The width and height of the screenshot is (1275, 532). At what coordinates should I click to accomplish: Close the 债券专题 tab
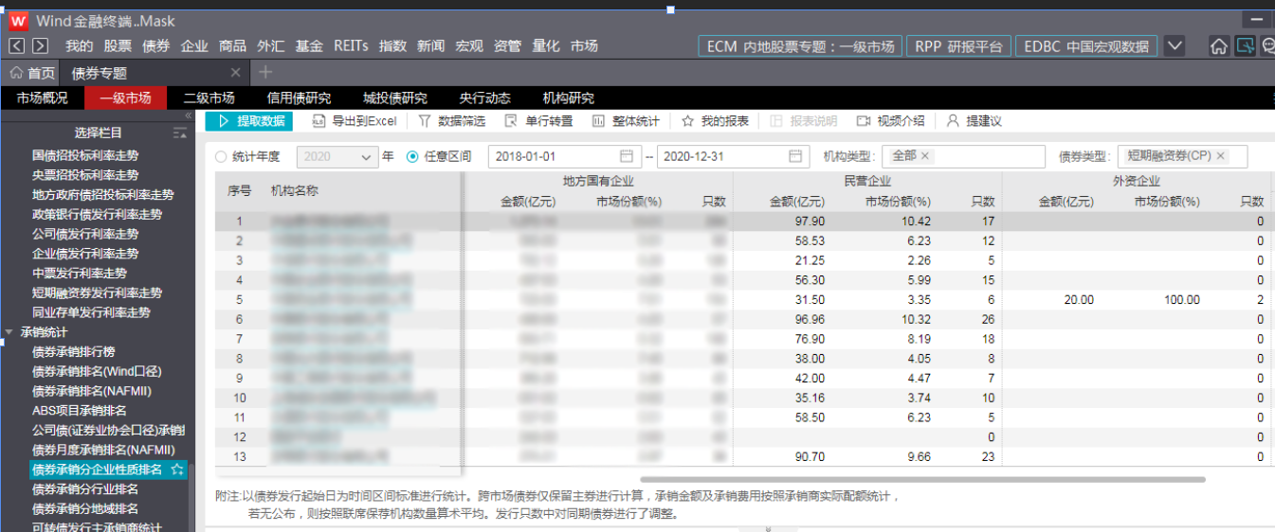[236, 73]
